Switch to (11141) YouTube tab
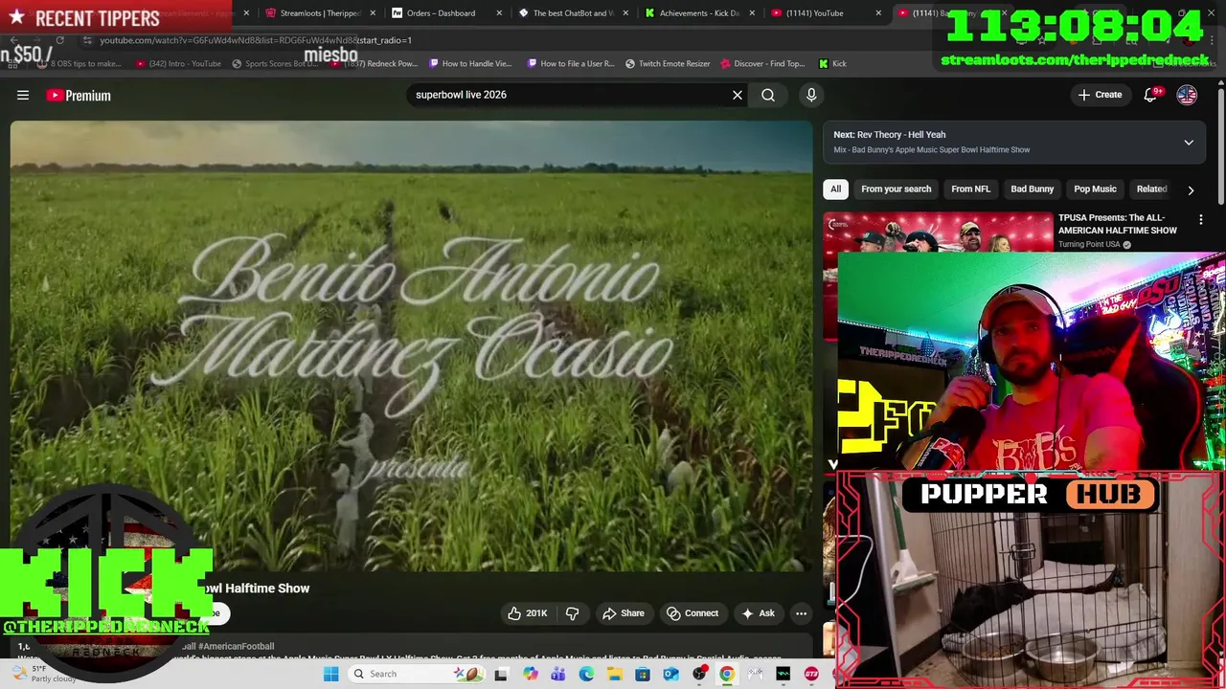Screen dimensions: 1226x689 click(x=826, y=13)
